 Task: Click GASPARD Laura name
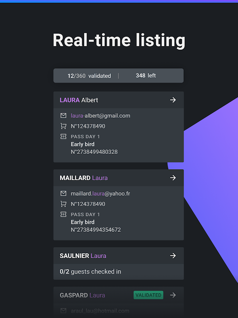pyautogui.click(x=83, y=295)
